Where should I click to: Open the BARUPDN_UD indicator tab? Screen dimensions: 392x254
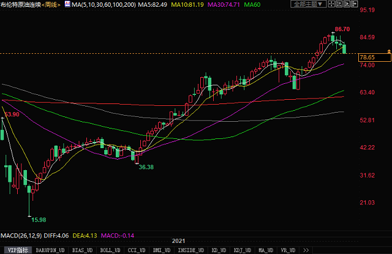click(50, 250)
